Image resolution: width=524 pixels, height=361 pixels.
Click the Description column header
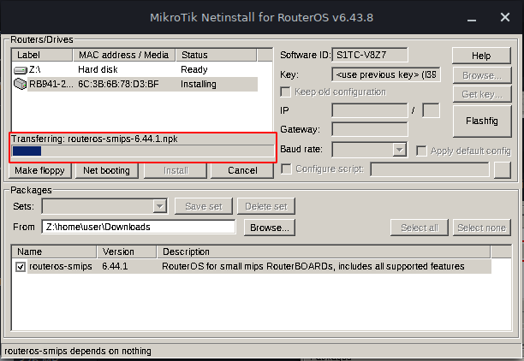324,252
